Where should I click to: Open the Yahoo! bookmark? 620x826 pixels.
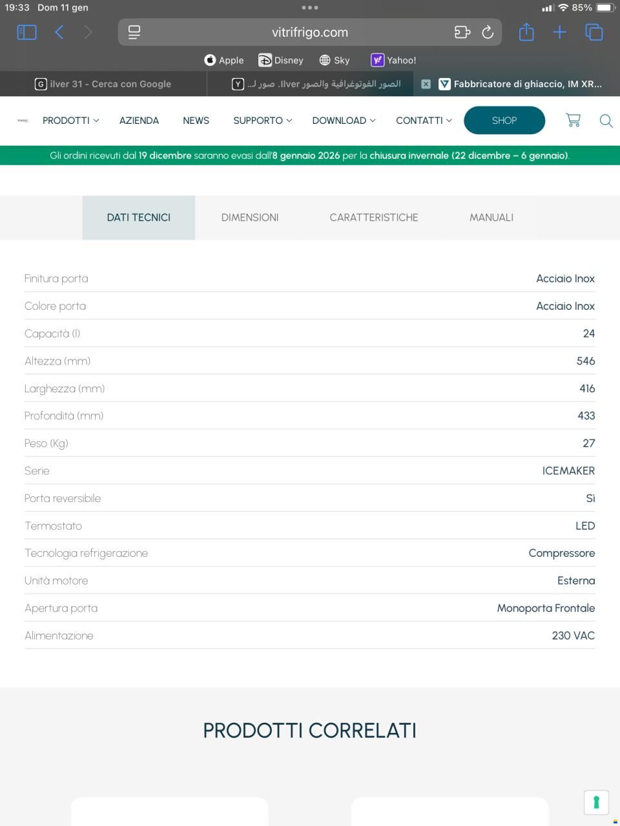tap(393, 60)
